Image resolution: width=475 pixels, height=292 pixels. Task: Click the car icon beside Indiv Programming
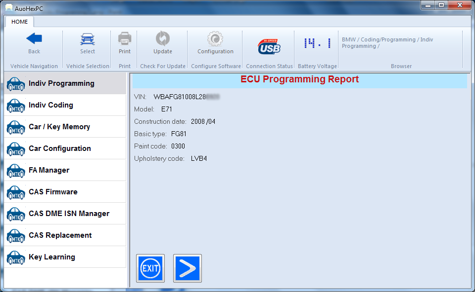[16, 84]
